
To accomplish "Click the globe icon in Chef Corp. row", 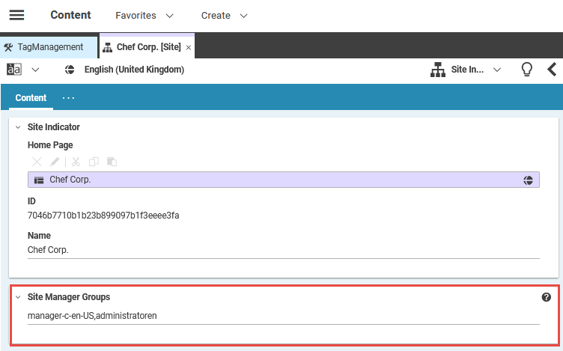I will 528,180.
